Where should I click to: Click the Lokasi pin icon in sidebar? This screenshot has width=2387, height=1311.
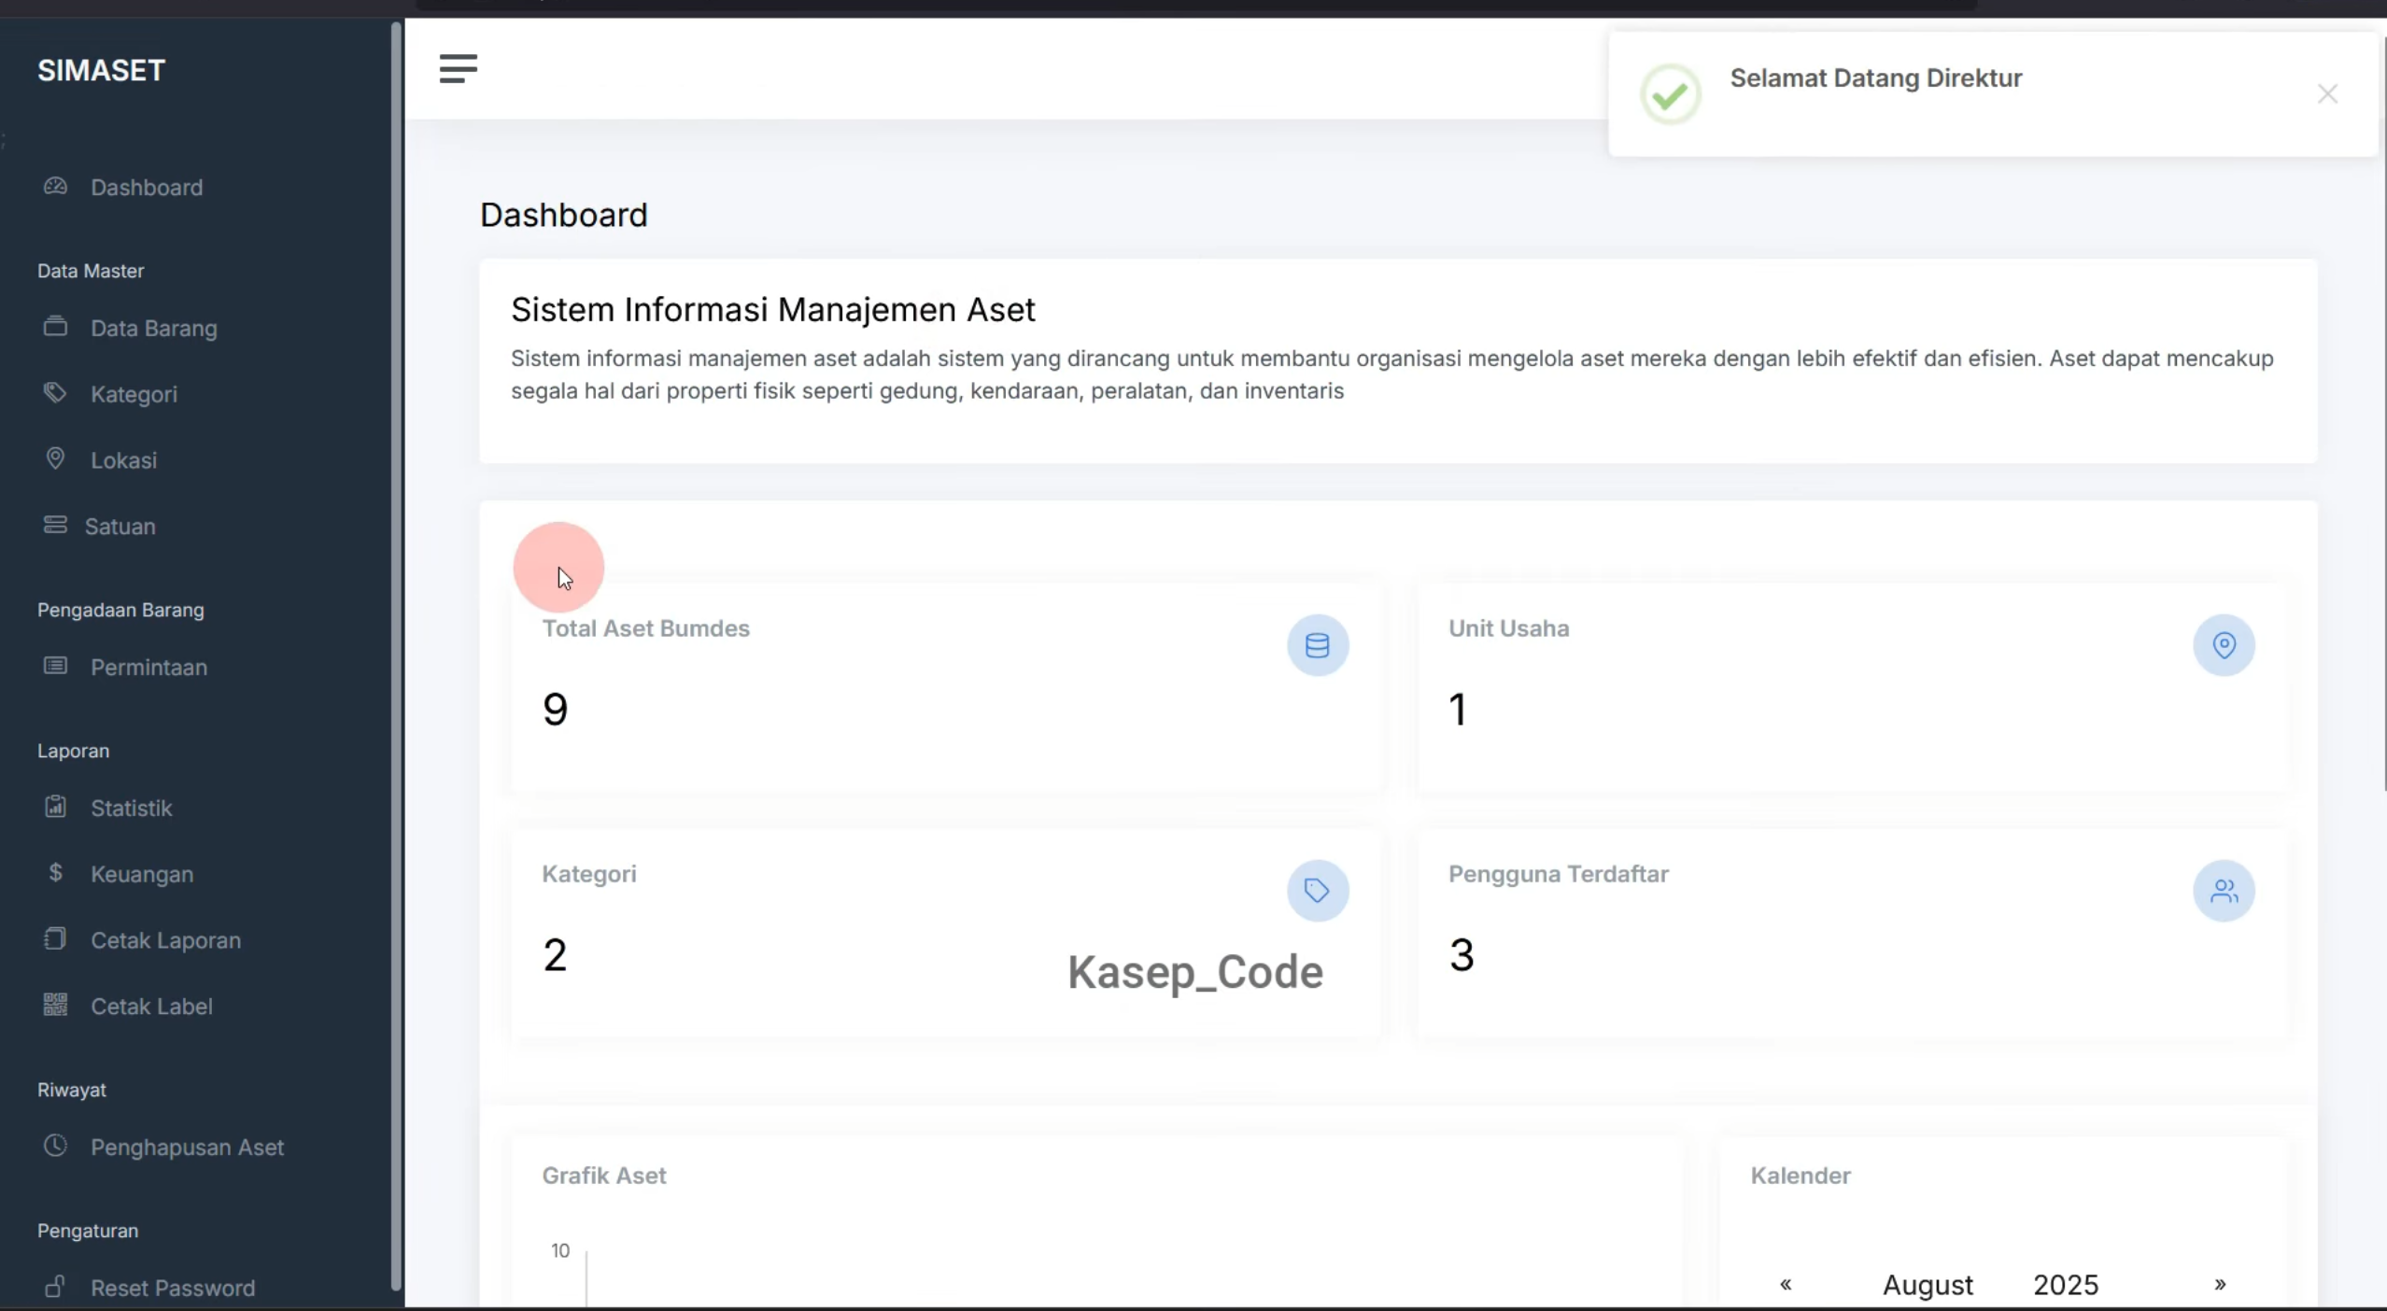(55, 458)
